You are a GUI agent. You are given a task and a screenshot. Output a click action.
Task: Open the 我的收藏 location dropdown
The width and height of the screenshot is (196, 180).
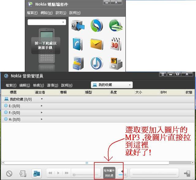tap(112, 85)
